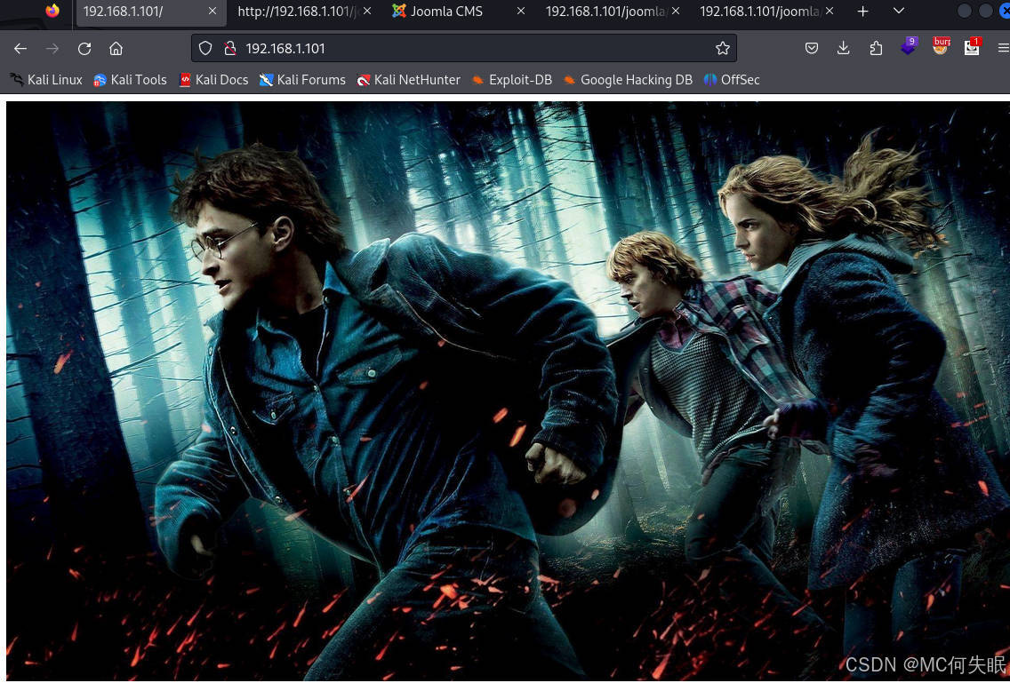1010x683 pixels.
Task: Open the Exploit-DB bookmark
Action: (512, 80)
